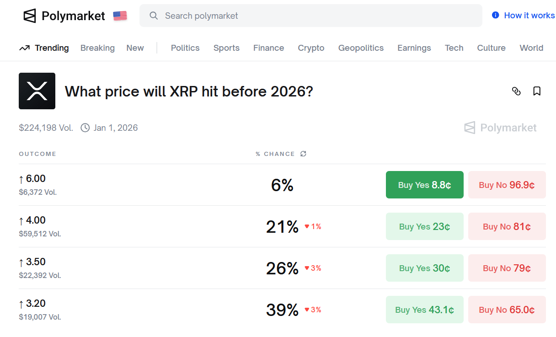Select the World tab in the navigation
This screenshot has width=556, height=337.
[531, 48]
